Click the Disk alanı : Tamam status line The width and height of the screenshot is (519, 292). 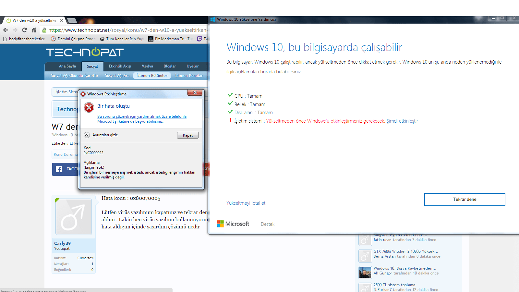[x=250, y=112]
